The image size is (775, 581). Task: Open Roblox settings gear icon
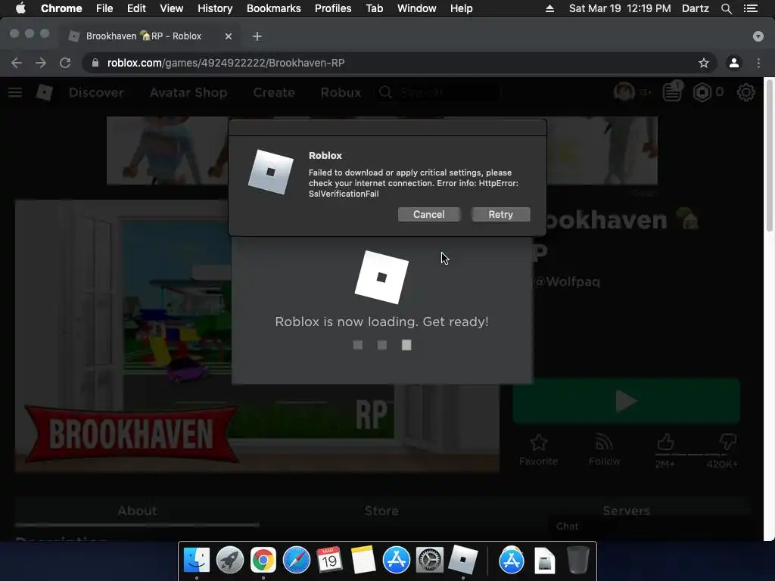pyautogui.click(x=745, y=92)
